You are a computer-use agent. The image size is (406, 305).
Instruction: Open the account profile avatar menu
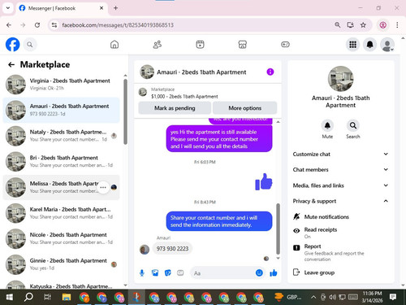pos(387,45)
